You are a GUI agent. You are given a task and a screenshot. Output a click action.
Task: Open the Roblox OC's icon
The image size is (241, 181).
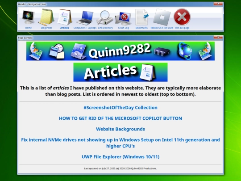pos(162,17)
